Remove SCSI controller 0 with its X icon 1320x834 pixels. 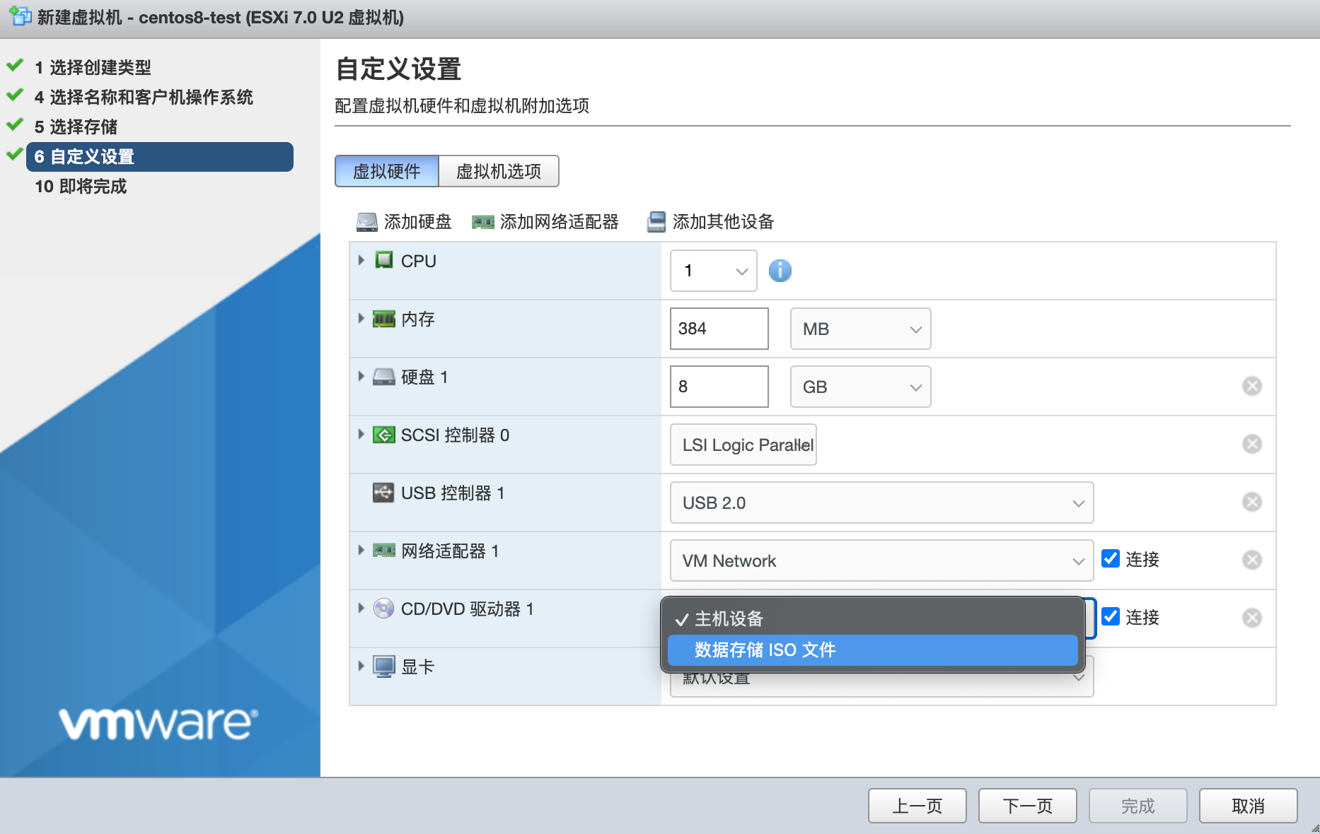[1252, 444]
